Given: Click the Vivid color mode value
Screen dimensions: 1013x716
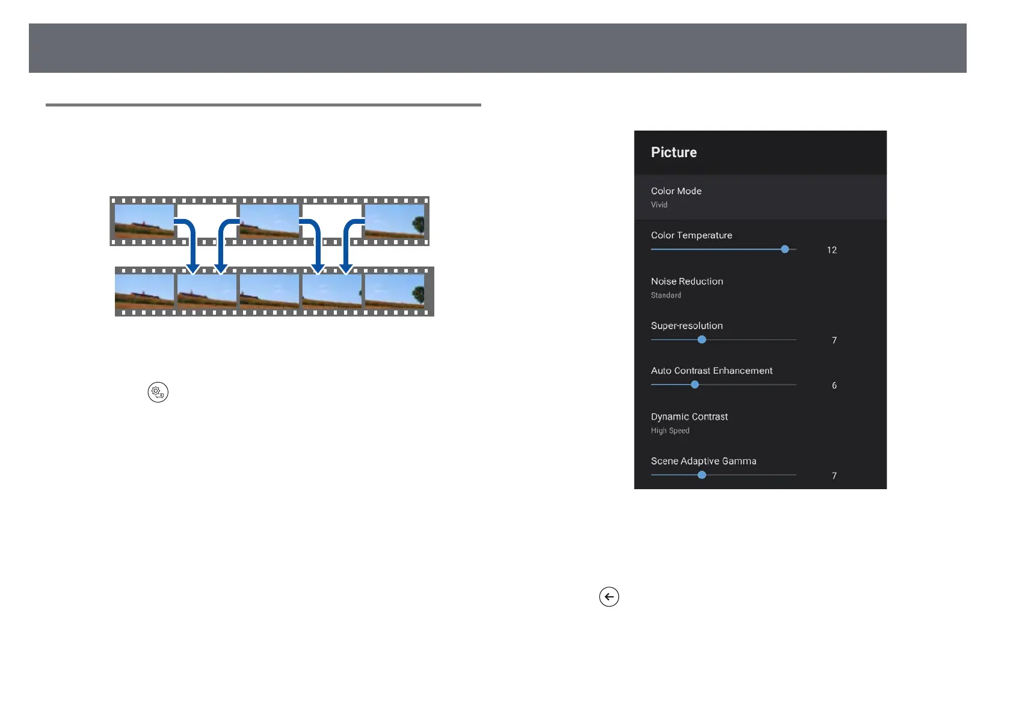Looking at the screenshot, I should pyautogui.click(x=659, y=205).
